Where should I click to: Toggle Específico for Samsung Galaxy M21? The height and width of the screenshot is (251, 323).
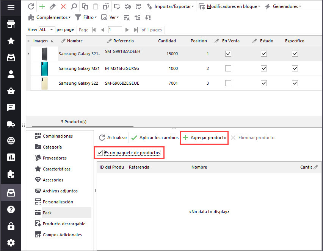[295, 68]
